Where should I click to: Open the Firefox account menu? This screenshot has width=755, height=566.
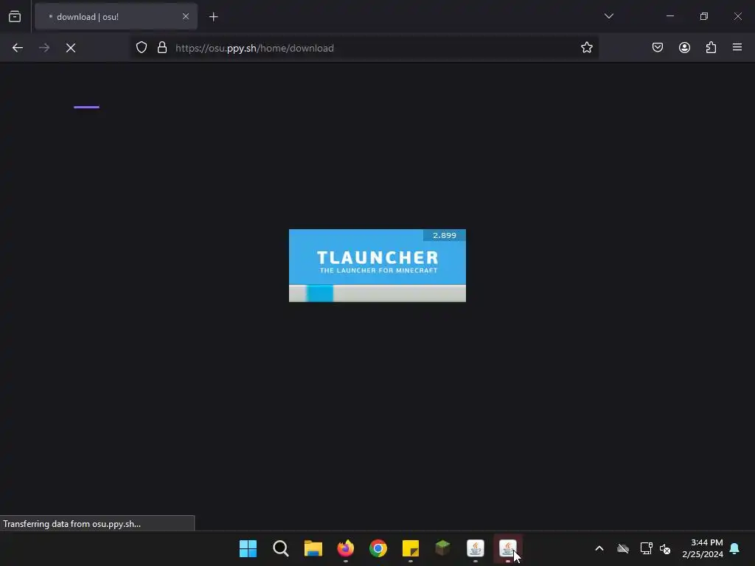[x=684, y=47]
